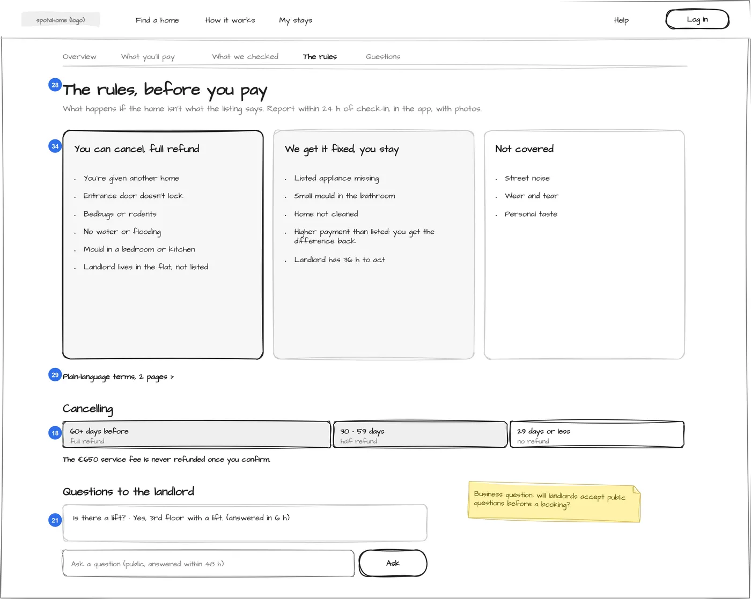Click the 'Street noise' item

tap(527, 178)
